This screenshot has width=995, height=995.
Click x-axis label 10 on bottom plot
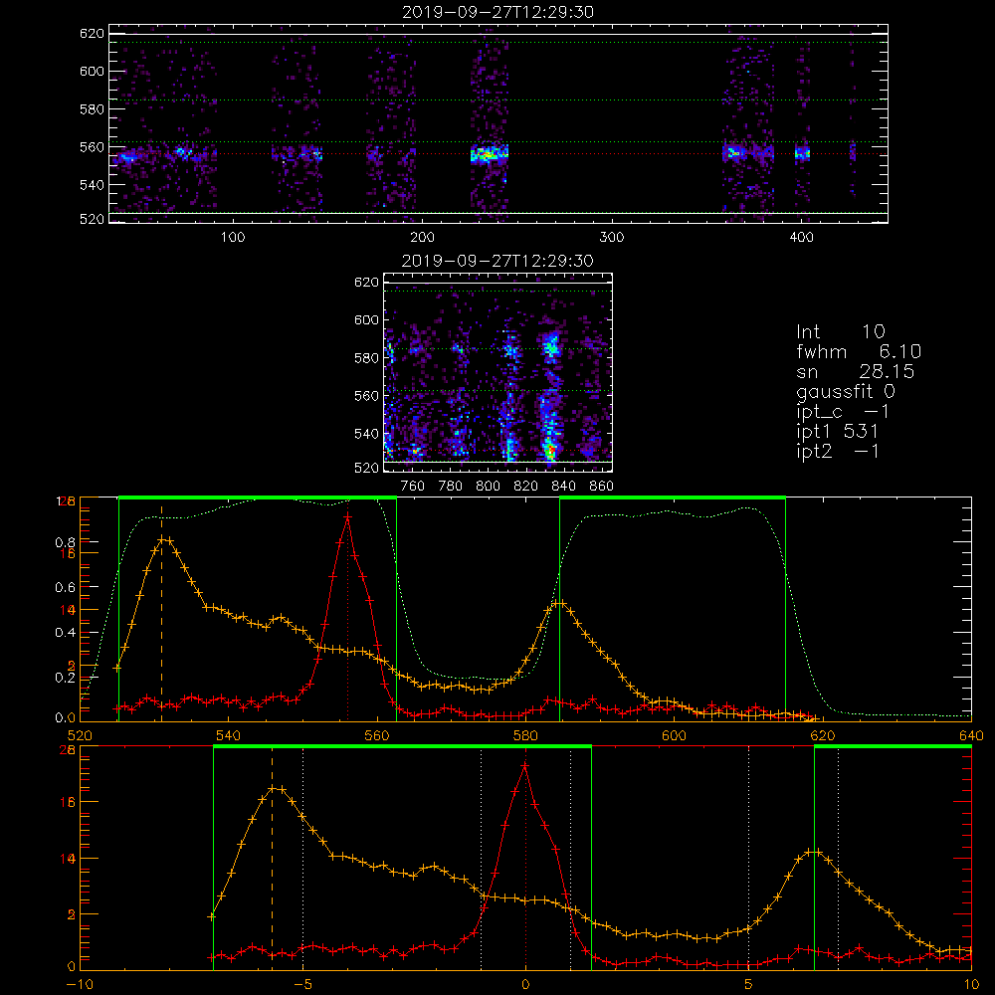[x=971, y=984]
